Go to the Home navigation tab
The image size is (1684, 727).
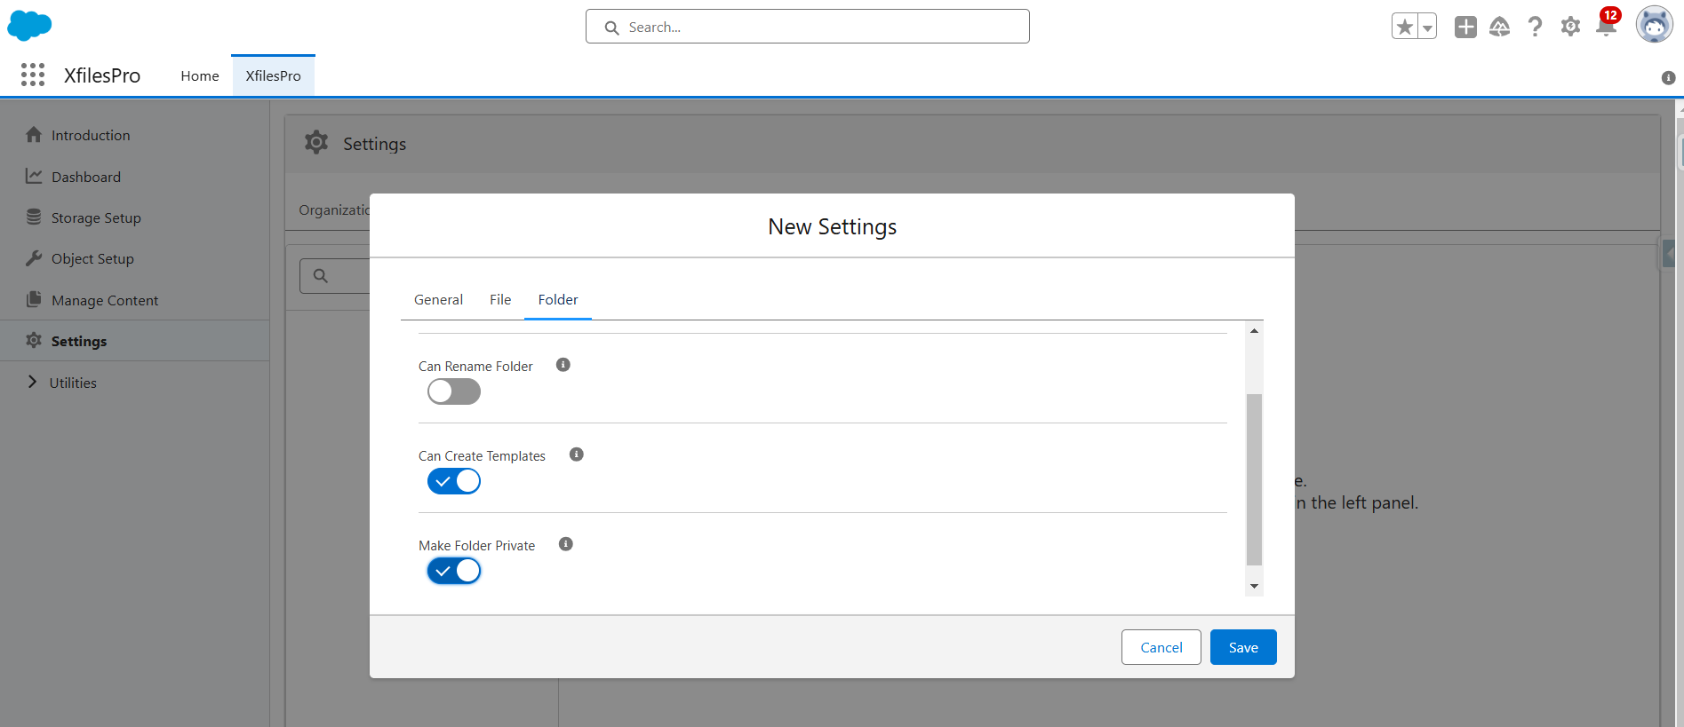point(200,76)
